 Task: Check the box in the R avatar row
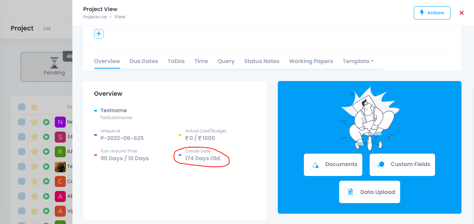coord(22,151)
